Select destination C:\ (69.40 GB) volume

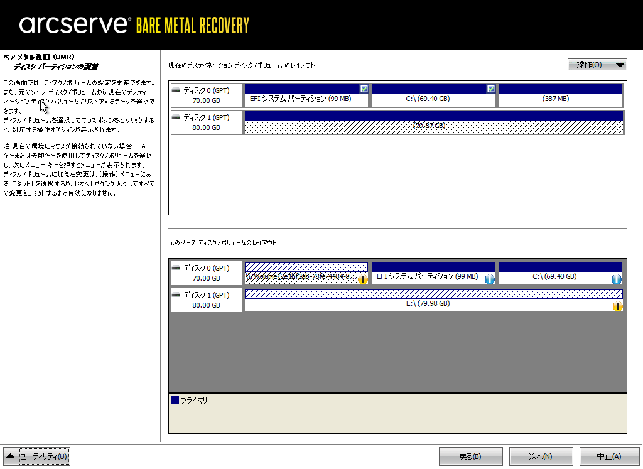click(433, 95)
